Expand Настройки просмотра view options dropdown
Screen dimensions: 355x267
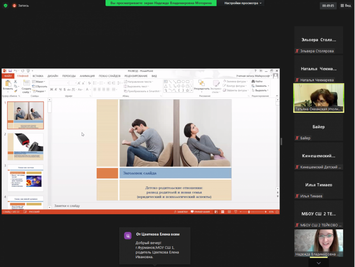tap(243, 3)
